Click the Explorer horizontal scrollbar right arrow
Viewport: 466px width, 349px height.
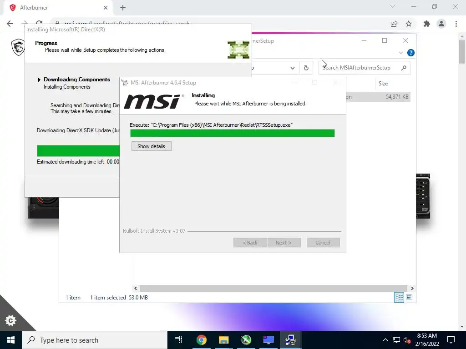coord(412,288)
